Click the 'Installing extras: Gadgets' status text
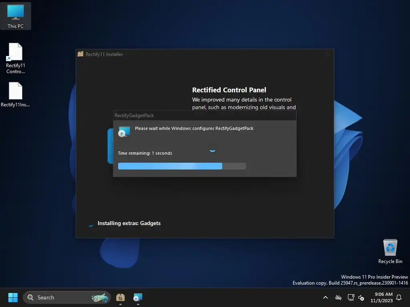The image size is (410, 307). (129, 223)
